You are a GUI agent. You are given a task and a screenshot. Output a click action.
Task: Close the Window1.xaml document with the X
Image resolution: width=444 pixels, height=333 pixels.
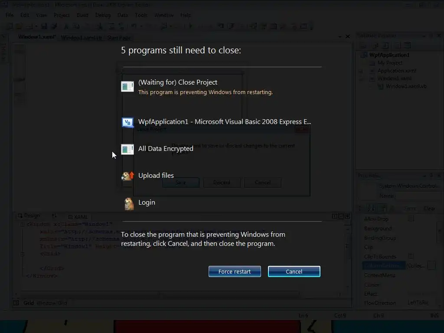[348, 36]
